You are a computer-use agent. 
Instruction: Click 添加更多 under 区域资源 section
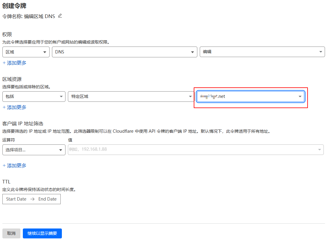(x=14, y=107)
